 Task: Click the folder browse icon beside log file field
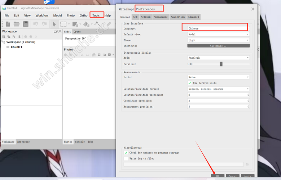tap(247, 164)
